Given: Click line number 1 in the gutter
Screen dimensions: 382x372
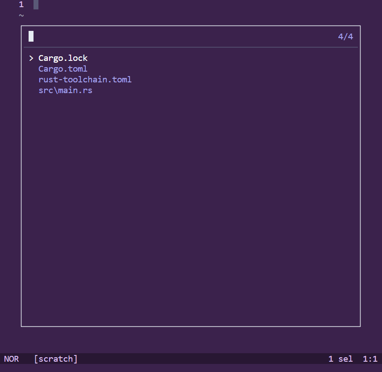Looking at the screenshot, I should point(21,4).
